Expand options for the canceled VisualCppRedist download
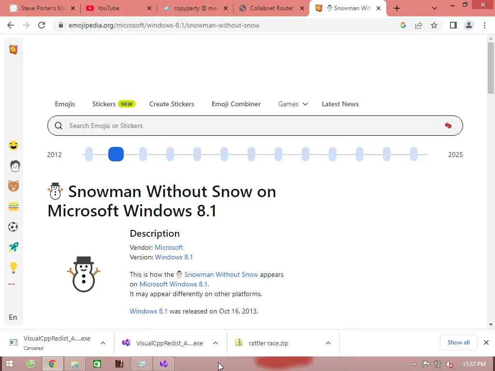This screenshot has width=495, height=371. 103,343
